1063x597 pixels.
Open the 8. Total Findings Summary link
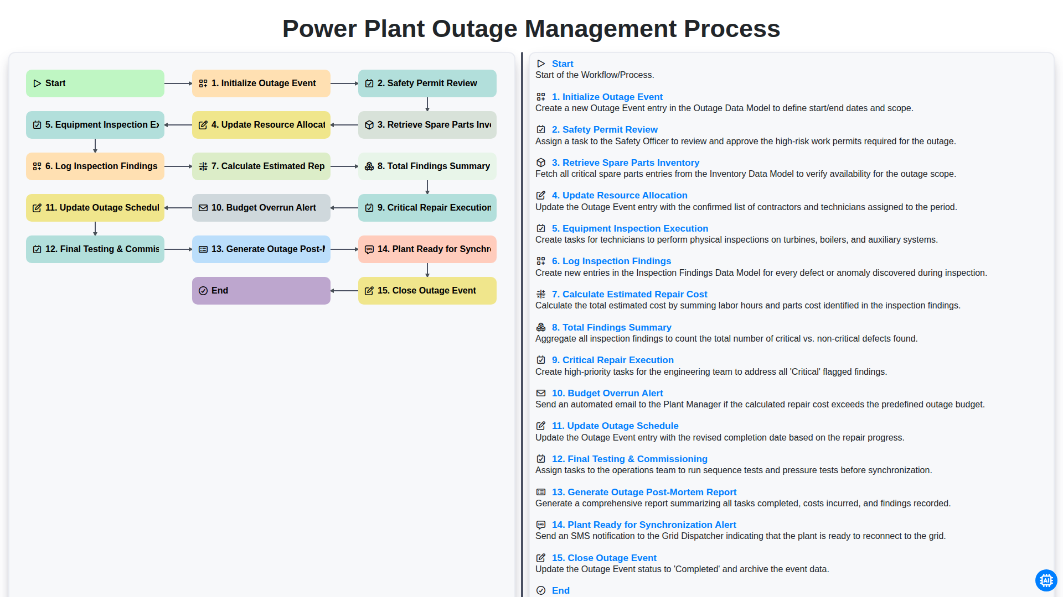point(611,327)
